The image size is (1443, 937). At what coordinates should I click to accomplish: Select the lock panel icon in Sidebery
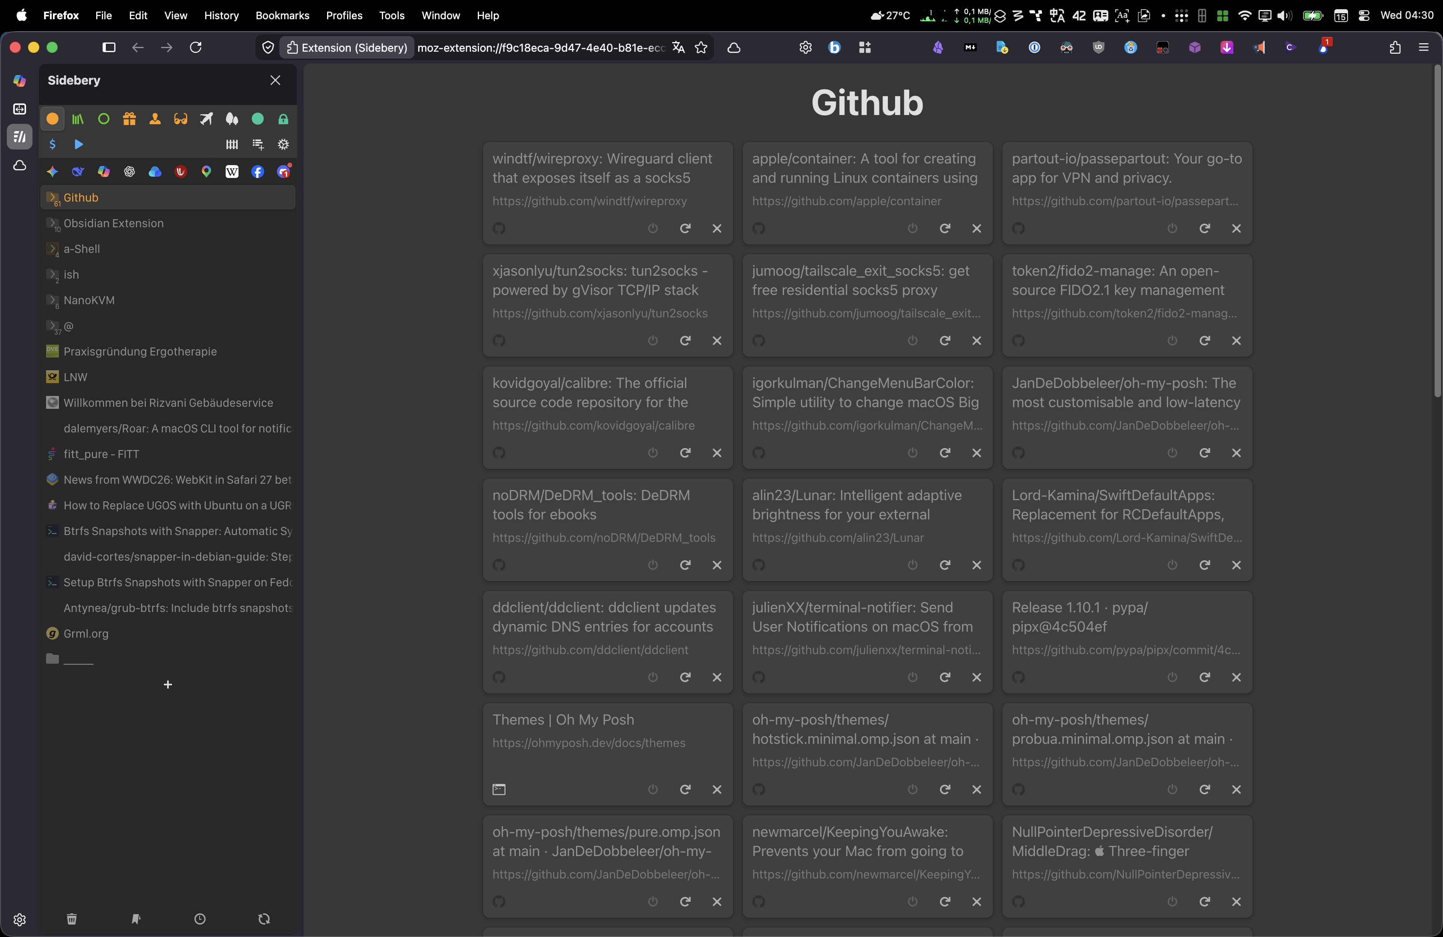283,119
